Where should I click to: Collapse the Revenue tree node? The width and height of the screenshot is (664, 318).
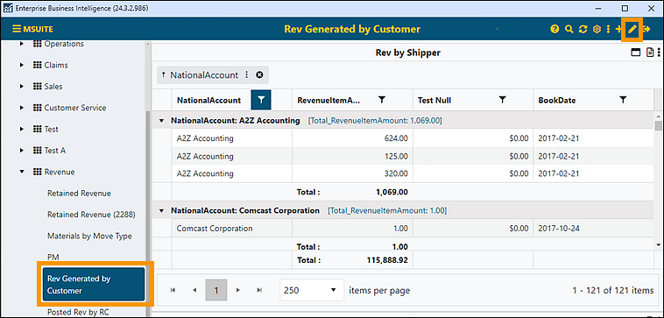(22, 172)
